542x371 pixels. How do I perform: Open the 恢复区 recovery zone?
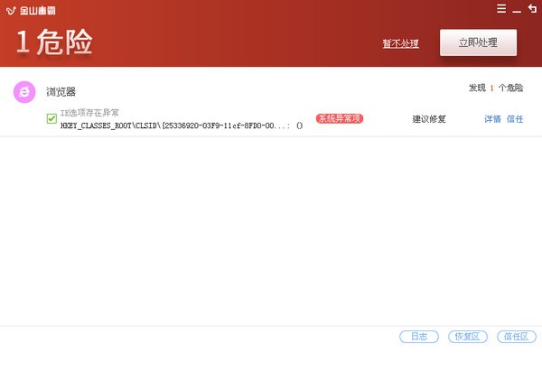(468, 337)
